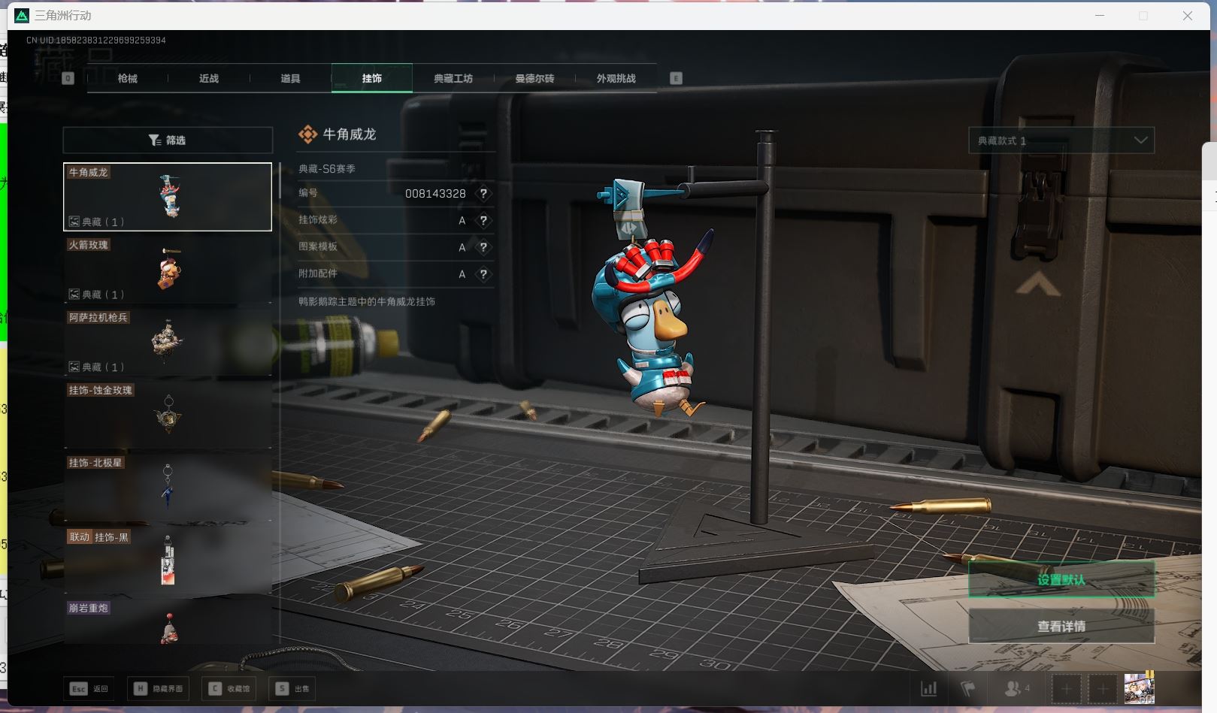Screen dimensions: 1217x713
Task: Select the 挂饰-北极星 charm in list
Action: 168,487
